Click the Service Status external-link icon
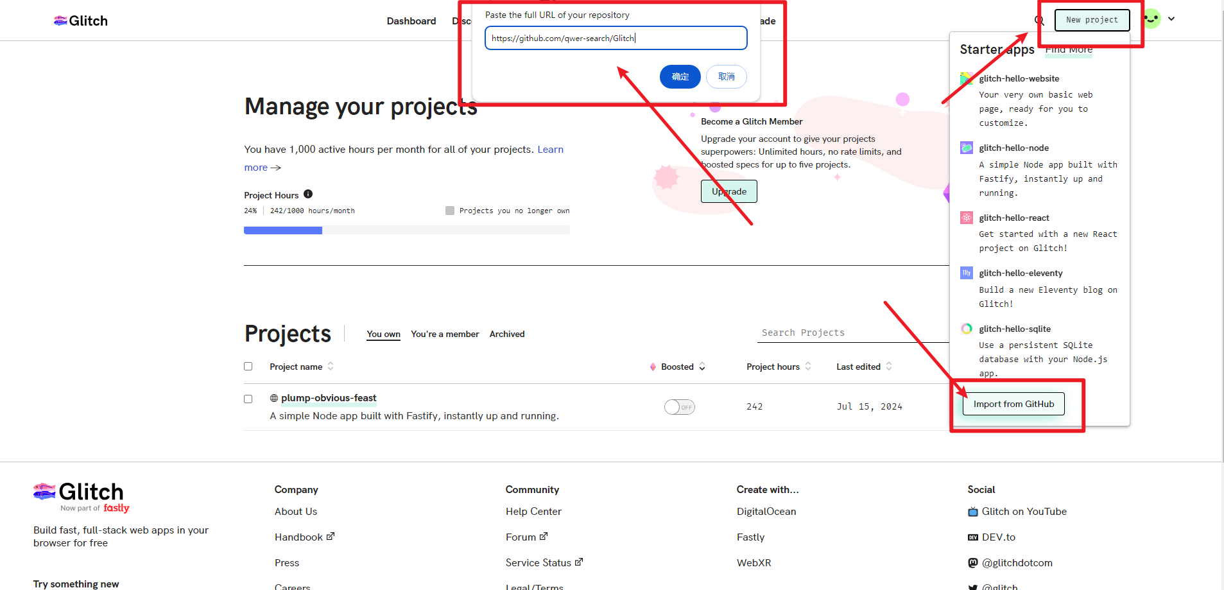This screenshot has height=590, width=1224. 579,562
